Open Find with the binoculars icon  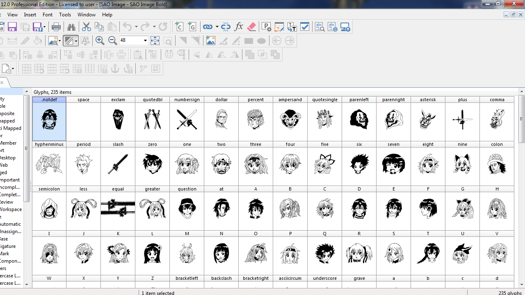pos(71,27)
